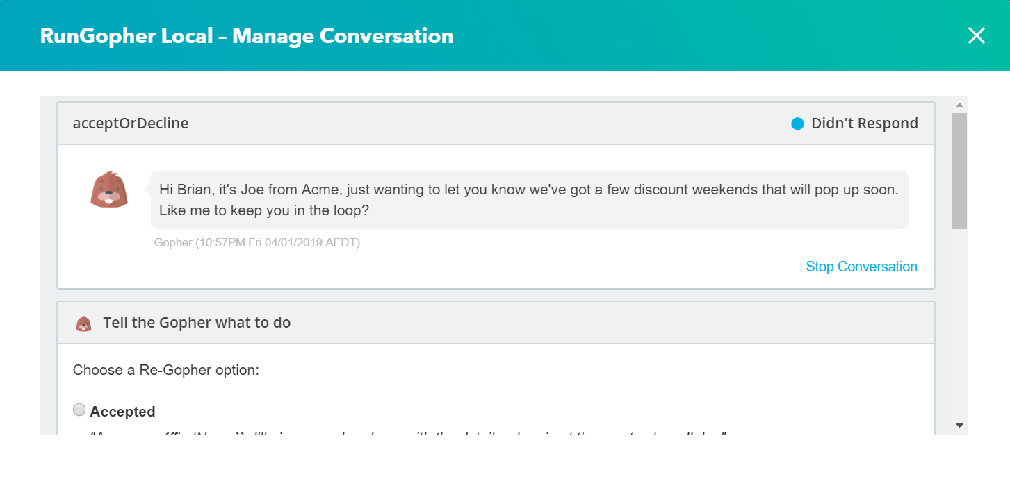The height and width of the screenshot is (479, 1010).
Task: Click the Stop Conversation link
Action: (861, 267)
